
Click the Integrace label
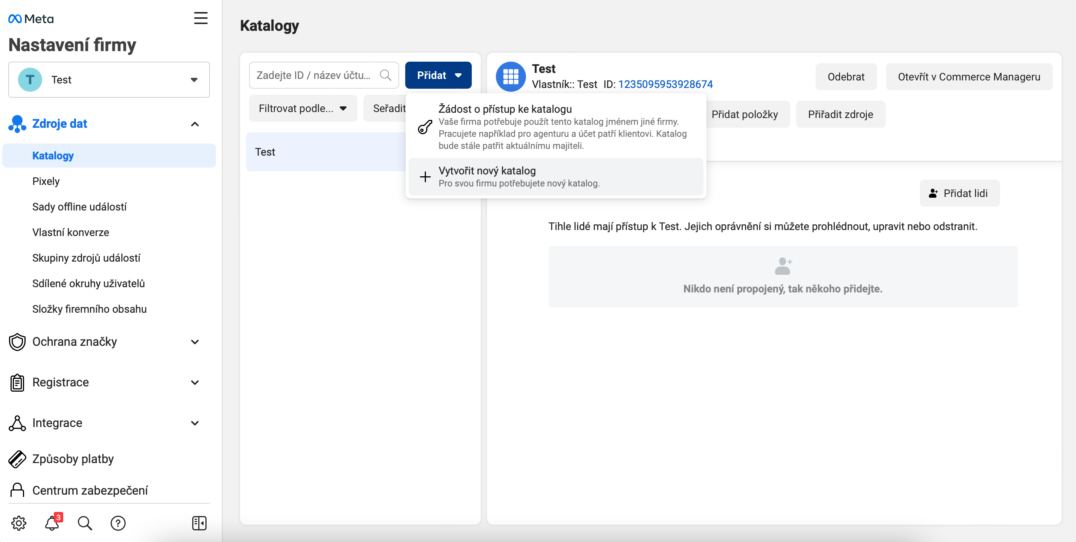[x=57, y=423]
